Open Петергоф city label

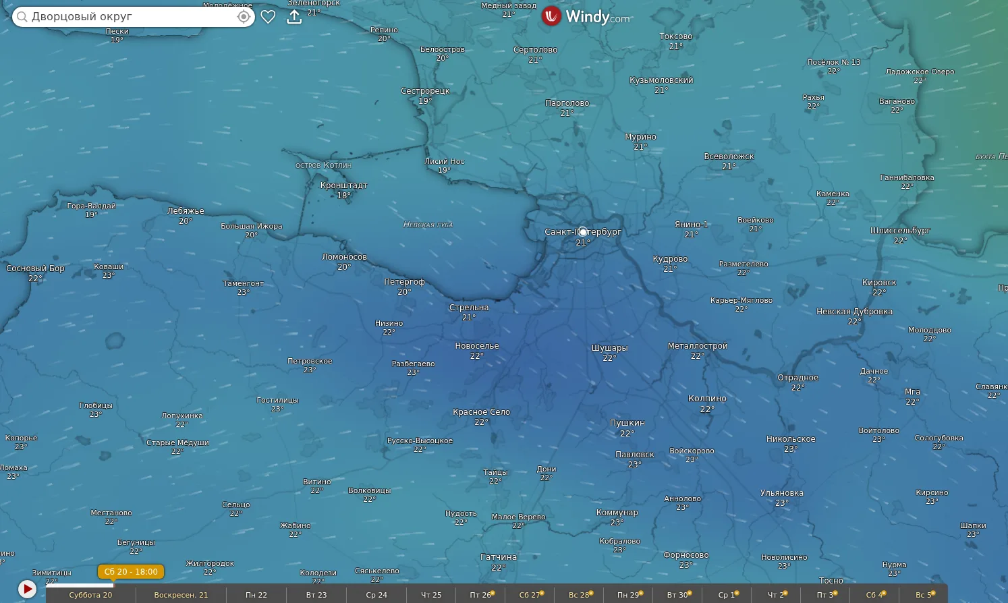(x=404, y=282)
